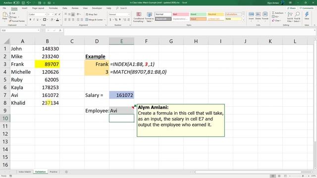Open the Insert ribbon tab
Screen dimensions: 317x178
click(x=24, y=8)
